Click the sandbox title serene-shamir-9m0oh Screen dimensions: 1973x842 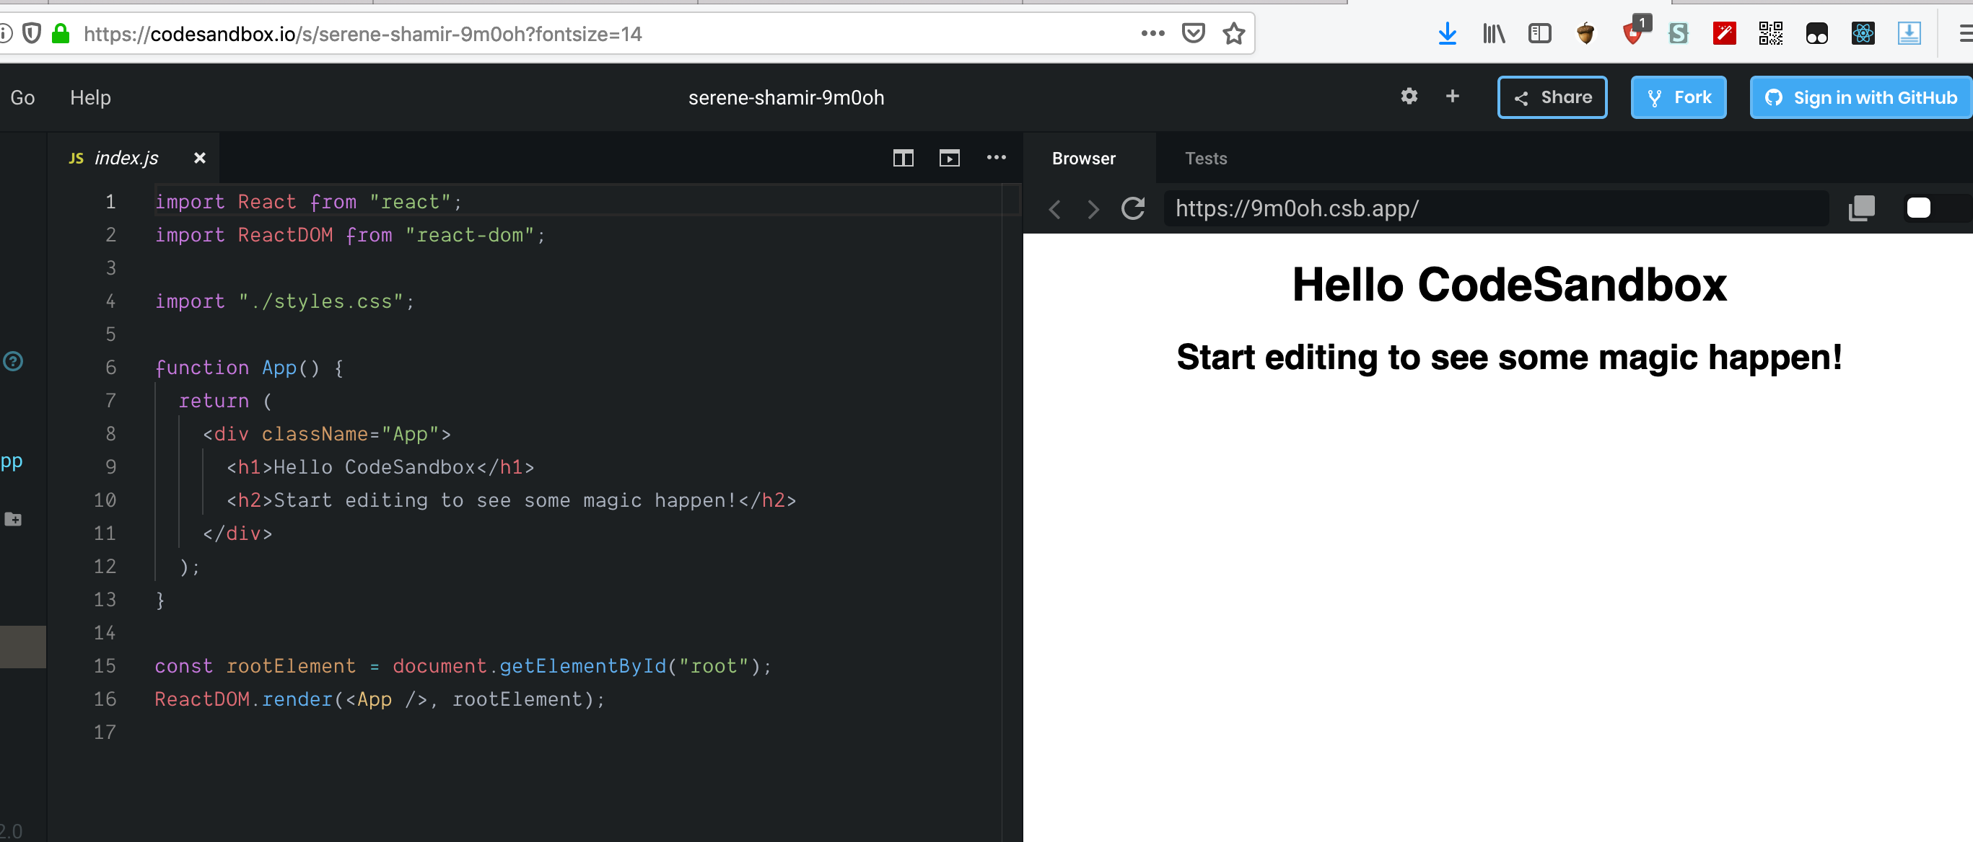786,98
